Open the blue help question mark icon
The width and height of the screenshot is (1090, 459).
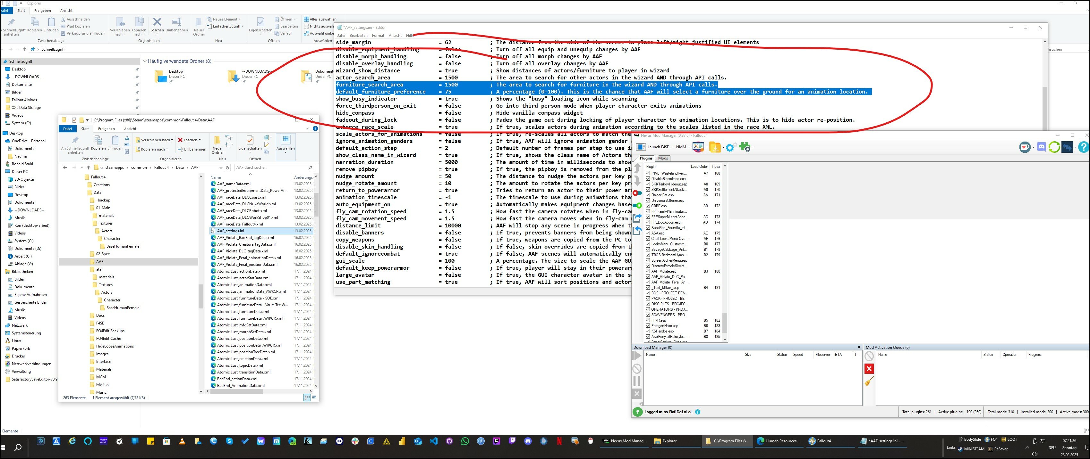1083,147
